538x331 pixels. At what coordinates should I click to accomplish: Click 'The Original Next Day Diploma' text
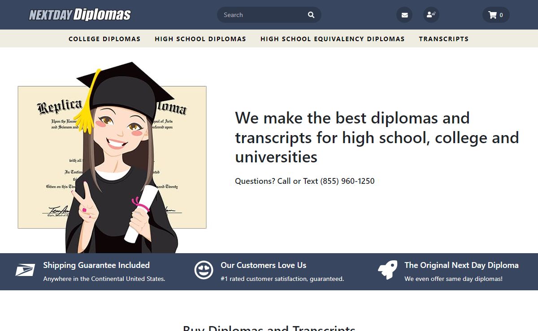[461, 265]
